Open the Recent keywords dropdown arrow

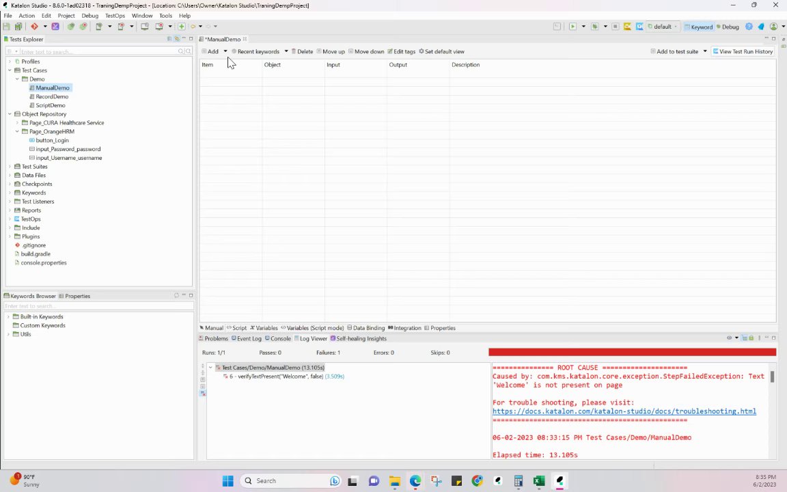286,51
